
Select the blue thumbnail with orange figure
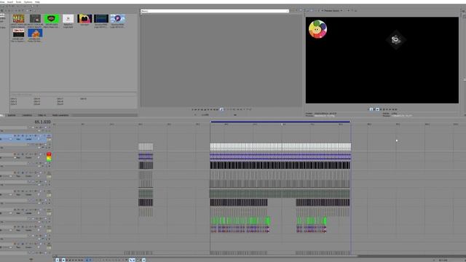pos(35,33)
